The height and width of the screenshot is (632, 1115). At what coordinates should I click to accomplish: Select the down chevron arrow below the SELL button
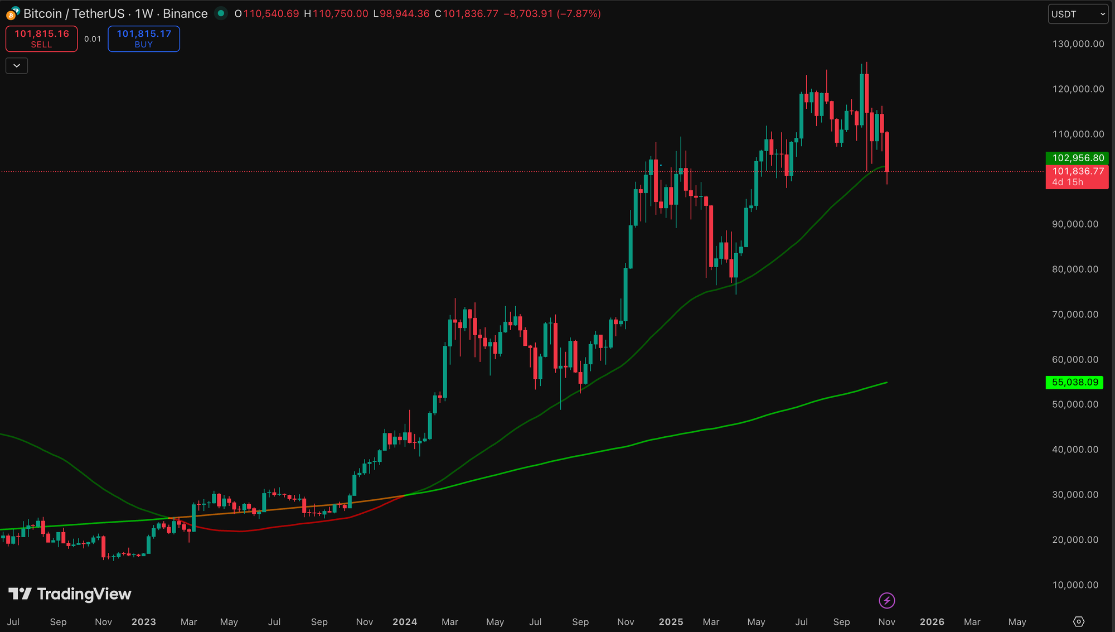[16, 65]
